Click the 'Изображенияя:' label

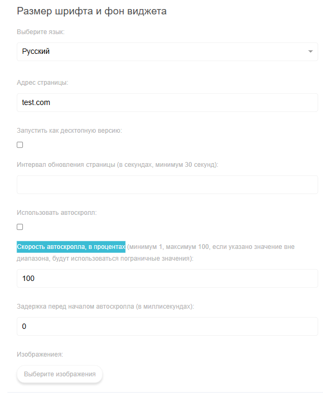coord(40,353)
